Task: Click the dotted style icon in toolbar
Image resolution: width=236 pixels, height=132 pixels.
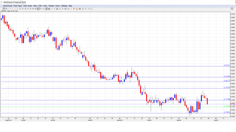Action: pyautogui.click(x=55, y=9)
